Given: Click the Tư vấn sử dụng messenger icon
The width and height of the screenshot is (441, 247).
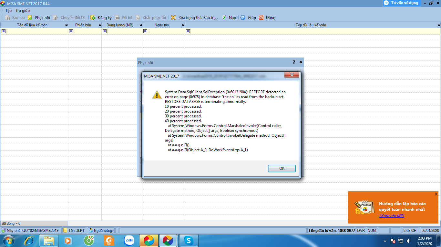Looking at the screenshot, I should click(386, 3).
